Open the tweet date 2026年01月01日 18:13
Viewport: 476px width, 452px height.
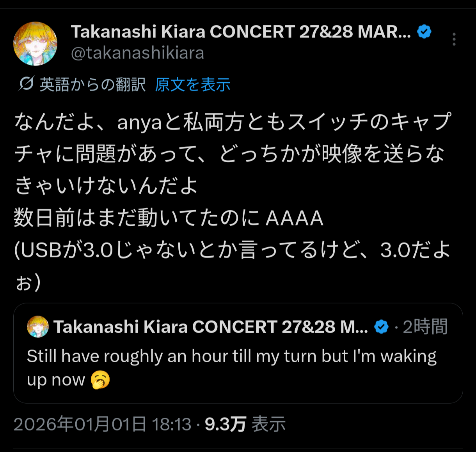click(102, 424)
